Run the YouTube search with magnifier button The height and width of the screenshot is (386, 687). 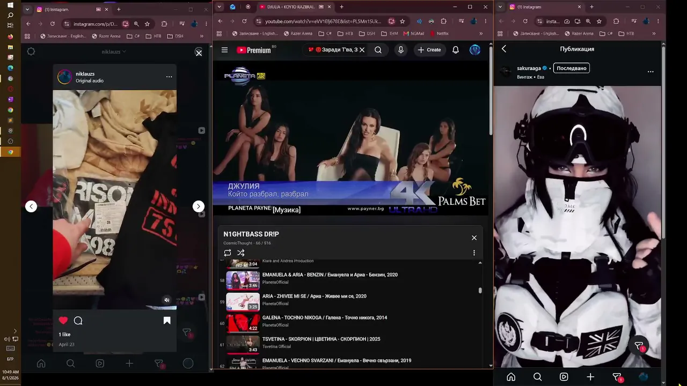378,50
